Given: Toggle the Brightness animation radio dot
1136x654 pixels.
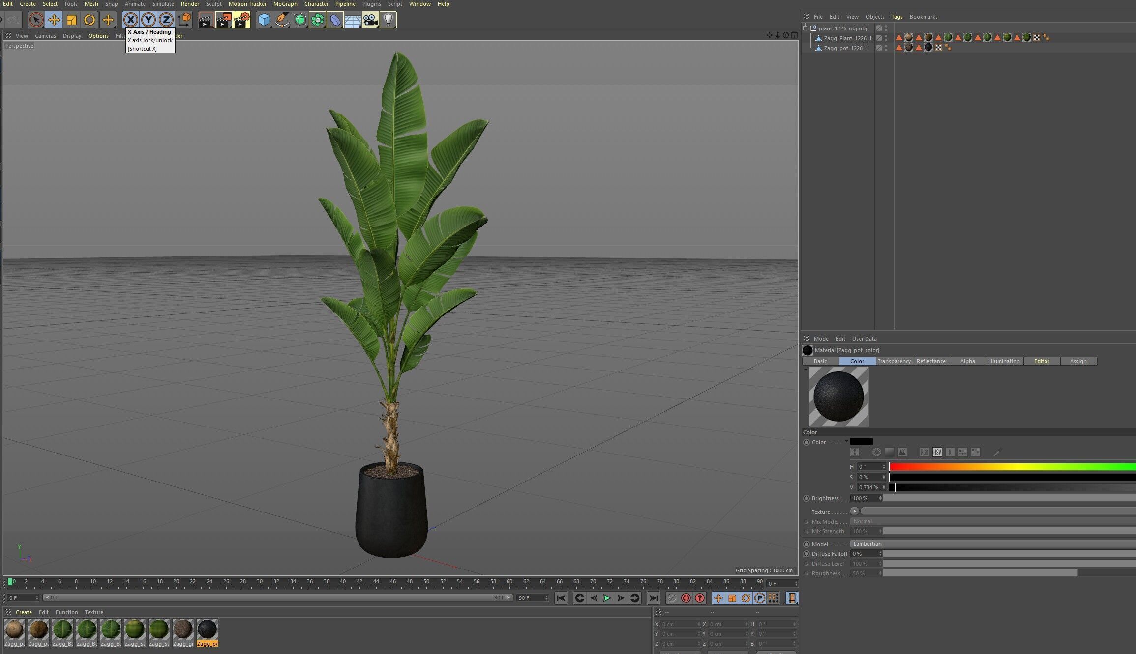Looking at the screenshot, I should click(x=807, y=498).
